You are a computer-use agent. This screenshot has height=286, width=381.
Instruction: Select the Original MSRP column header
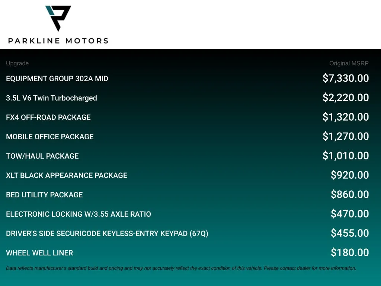click(x=349, y=63)
